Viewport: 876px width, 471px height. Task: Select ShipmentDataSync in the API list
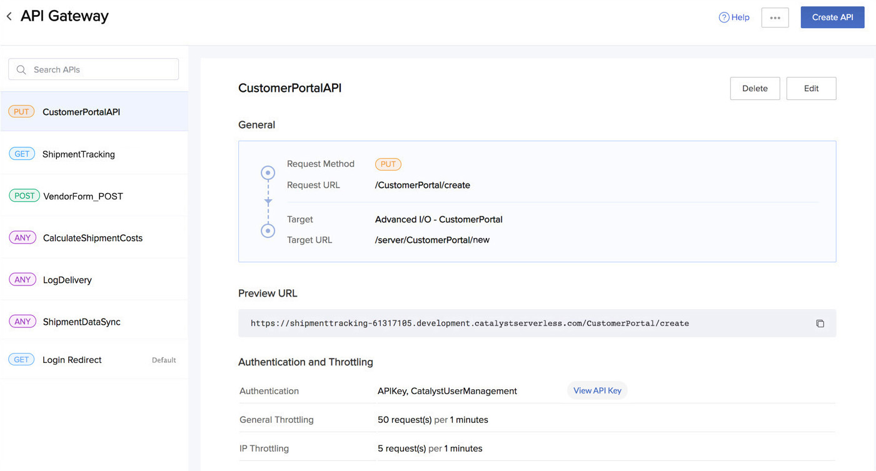(x=81, y=322)
